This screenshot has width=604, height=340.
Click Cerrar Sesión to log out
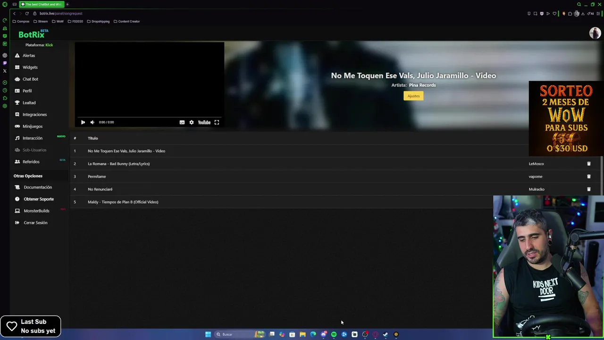[35, 223]
